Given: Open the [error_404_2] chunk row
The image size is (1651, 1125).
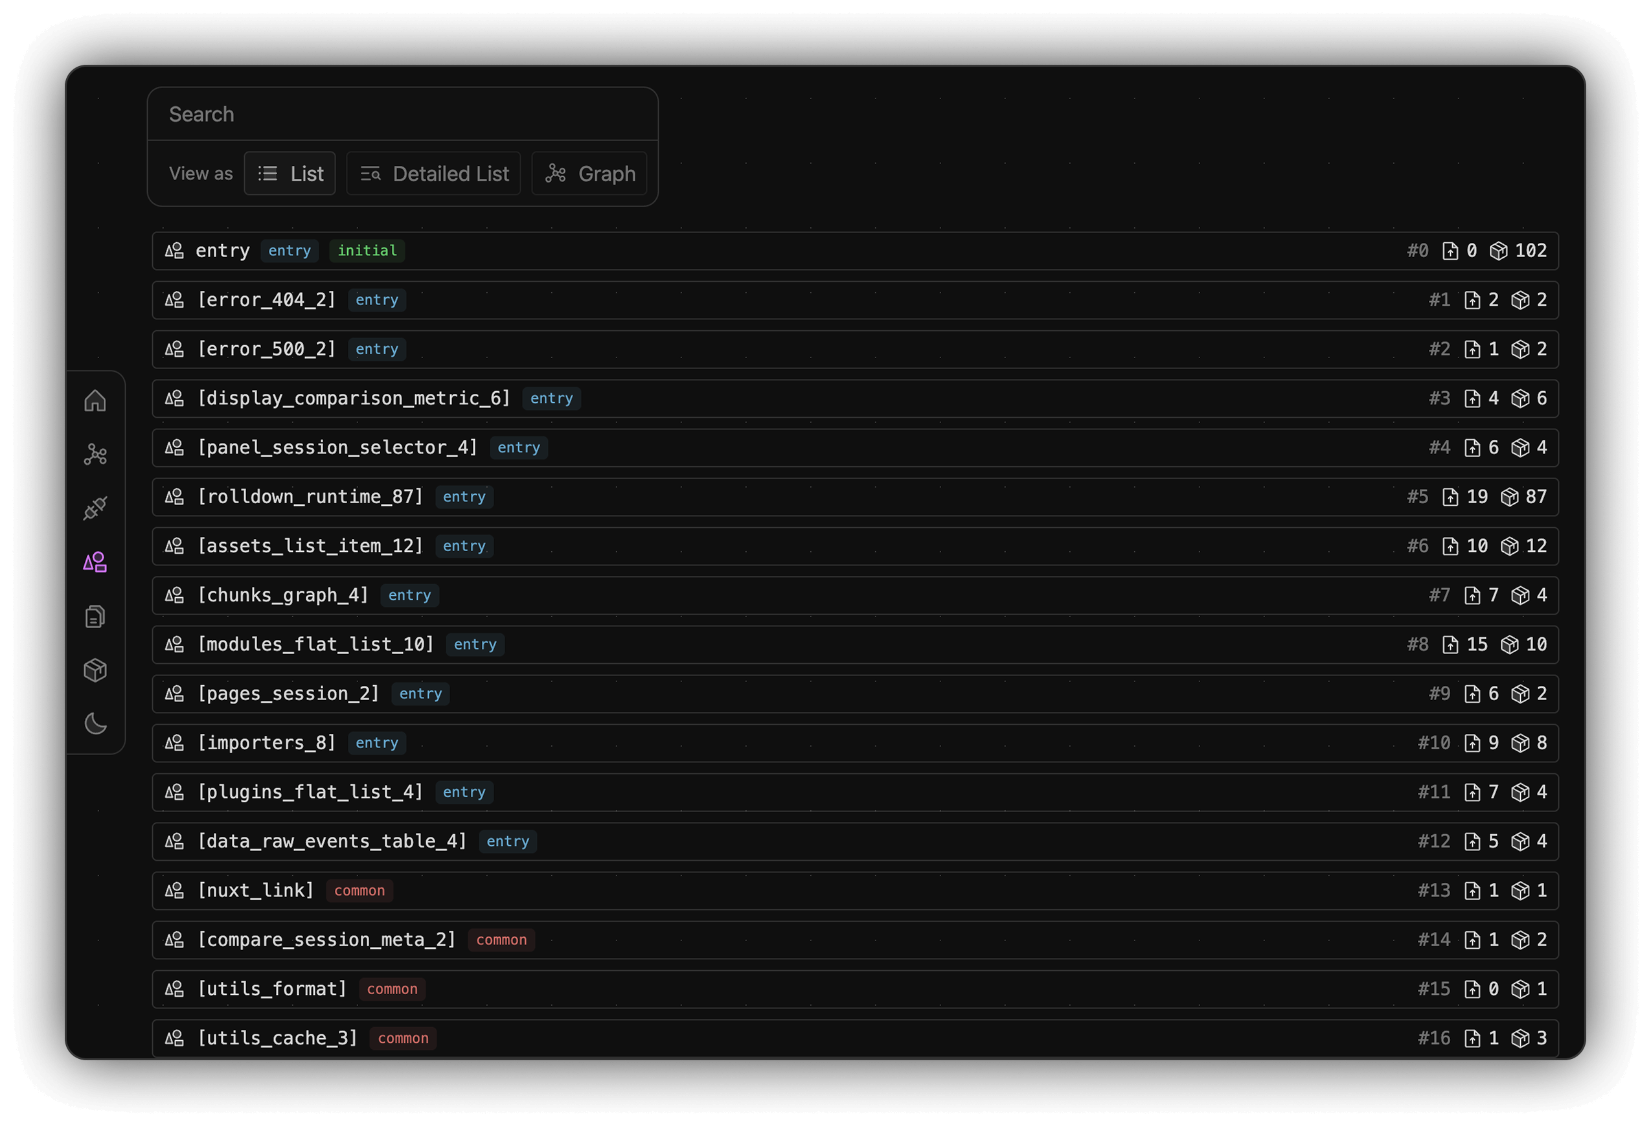Looking at the screenshot, I should (266, 300).
